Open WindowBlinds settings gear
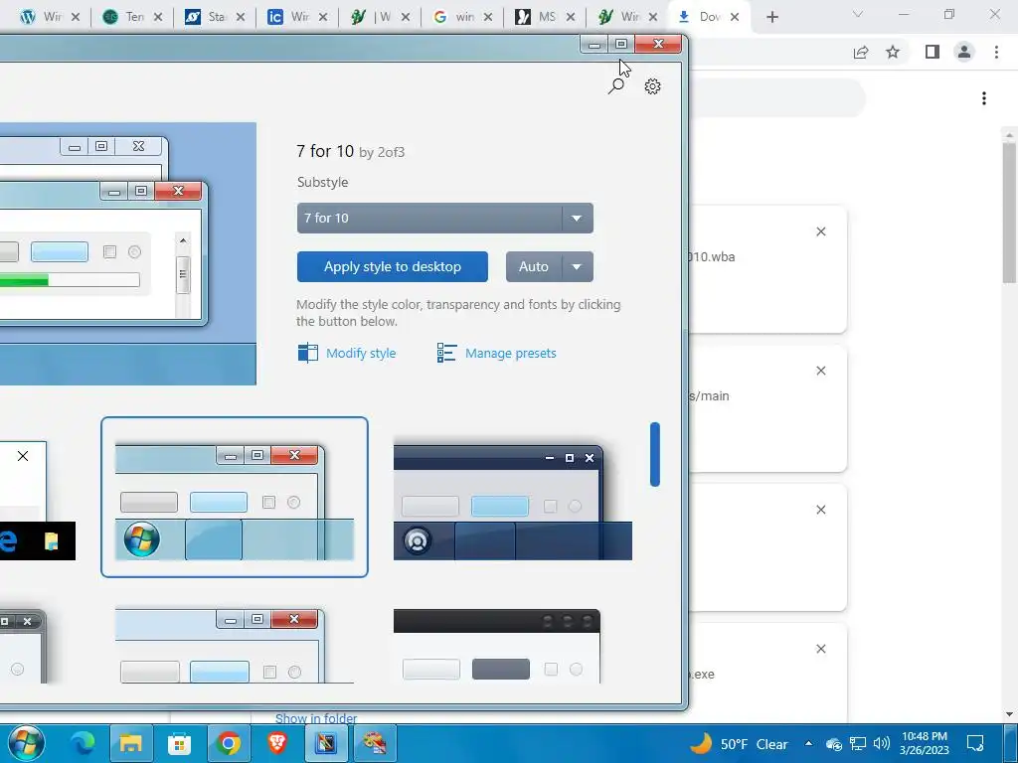Viewport: 1018px width, 763px height. coord(652,86)
